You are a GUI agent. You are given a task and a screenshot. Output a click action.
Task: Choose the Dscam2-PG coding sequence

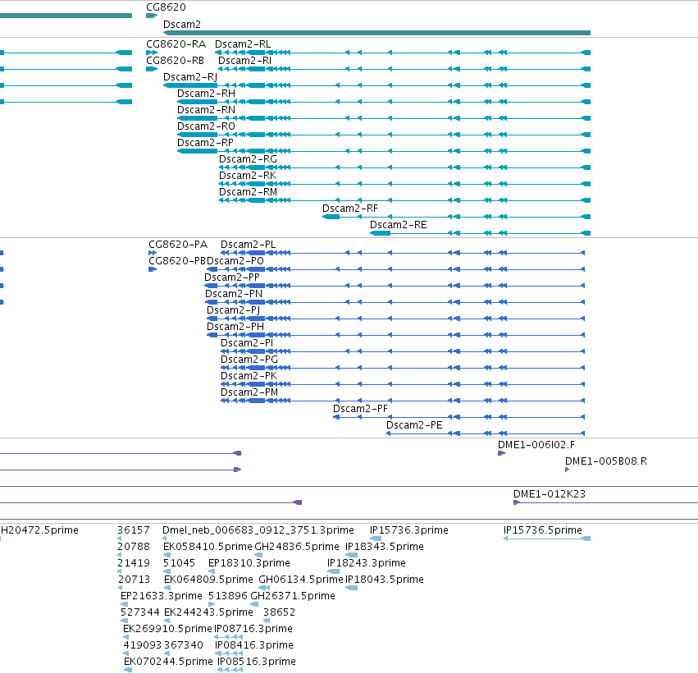coord(249,360)
